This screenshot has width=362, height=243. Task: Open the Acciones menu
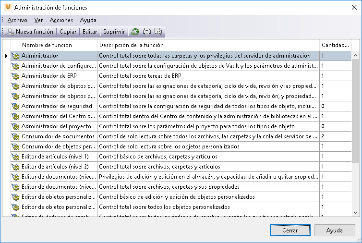click(x=61, y=20)
